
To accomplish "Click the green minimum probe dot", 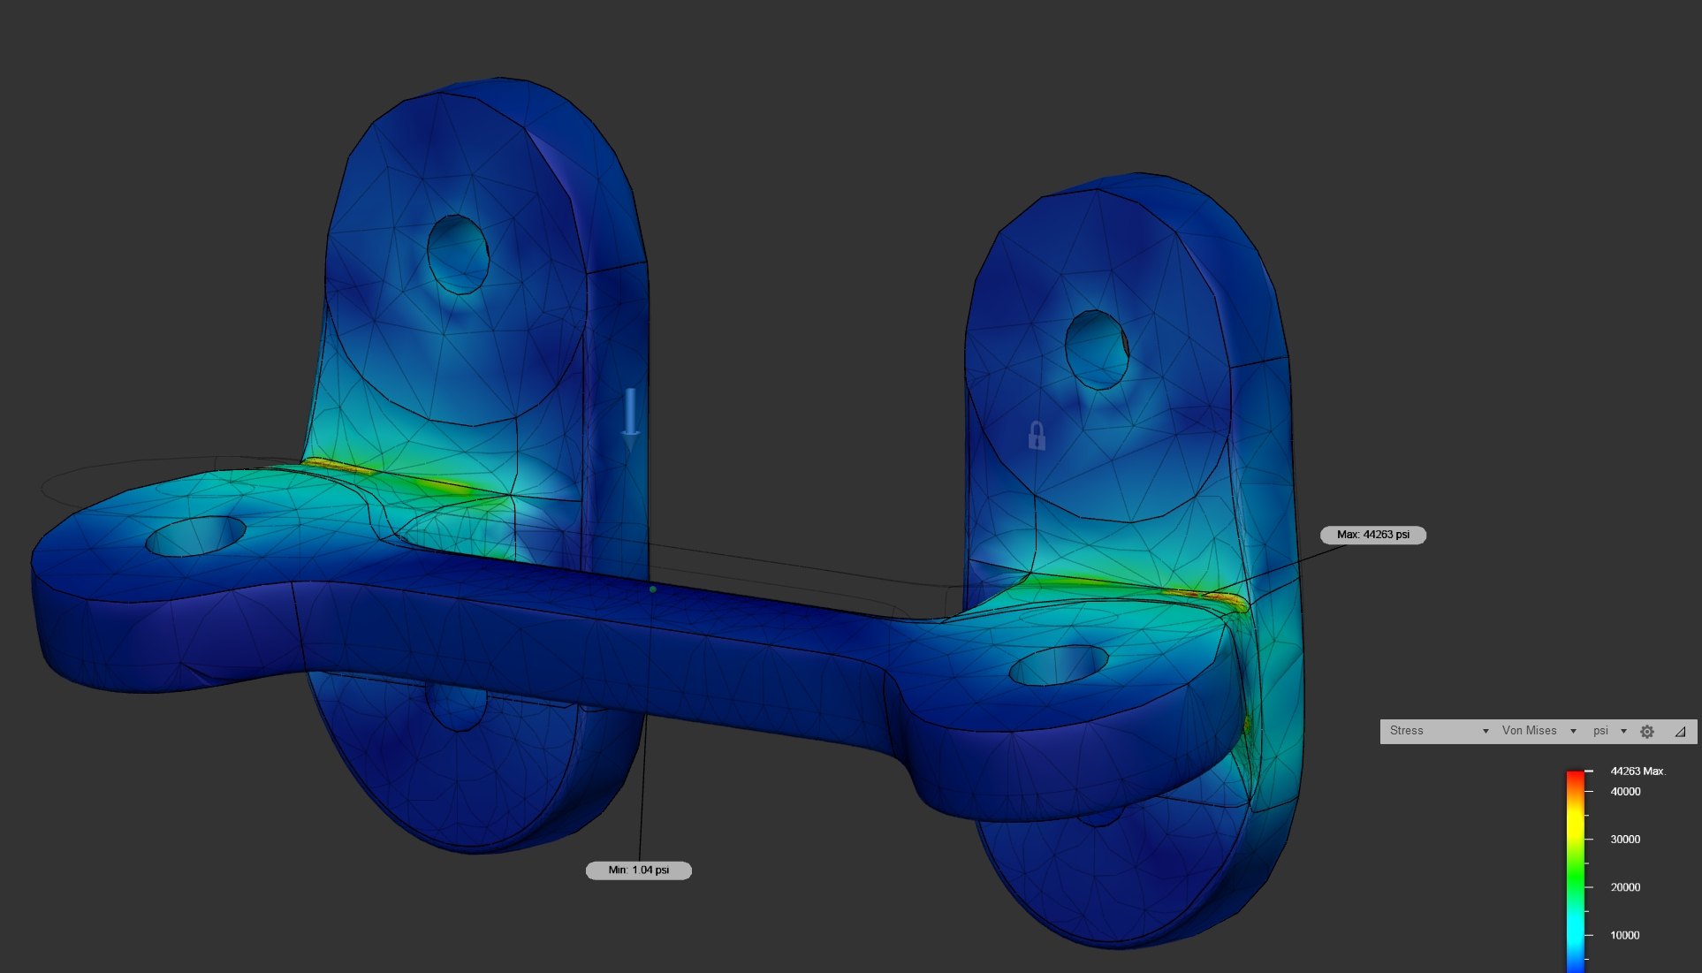I will click(653, 589).
